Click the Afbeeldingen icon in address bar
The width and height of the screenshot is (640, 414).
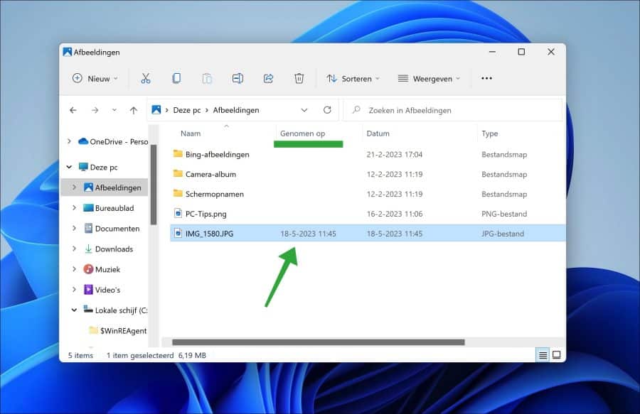coord(156,109)
